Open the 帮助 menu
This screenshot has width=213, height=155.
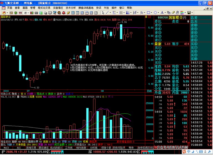coord(129,8)
